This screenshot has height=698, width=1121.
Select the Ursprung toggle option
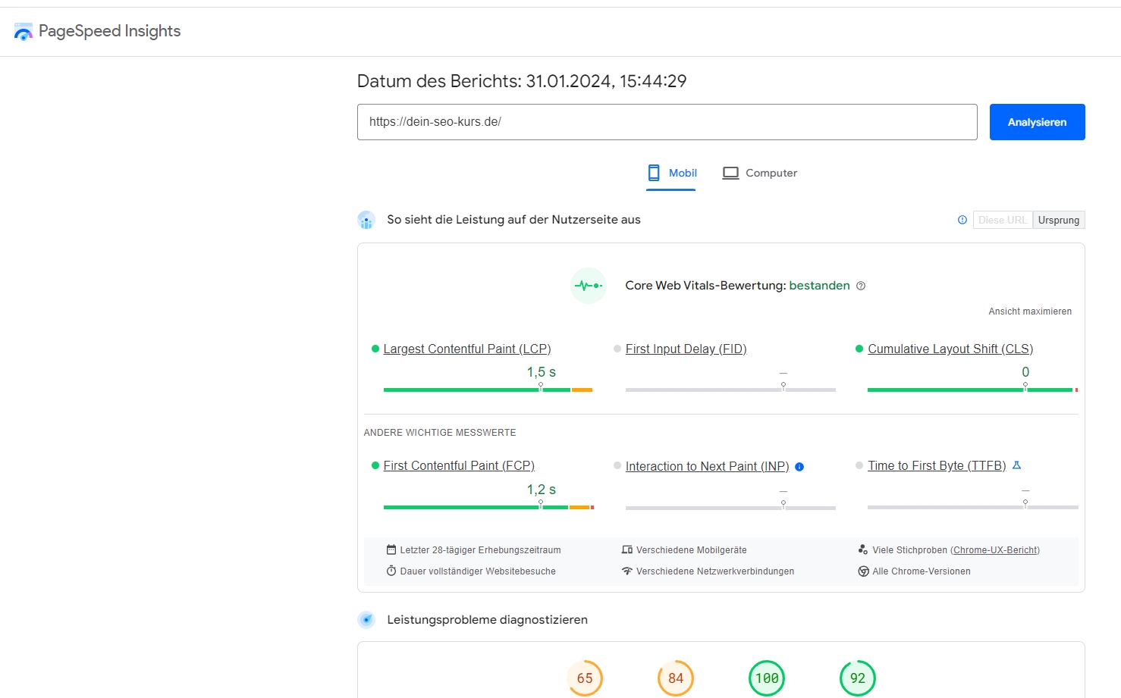pyautogui.click(x=1058, y=220)
